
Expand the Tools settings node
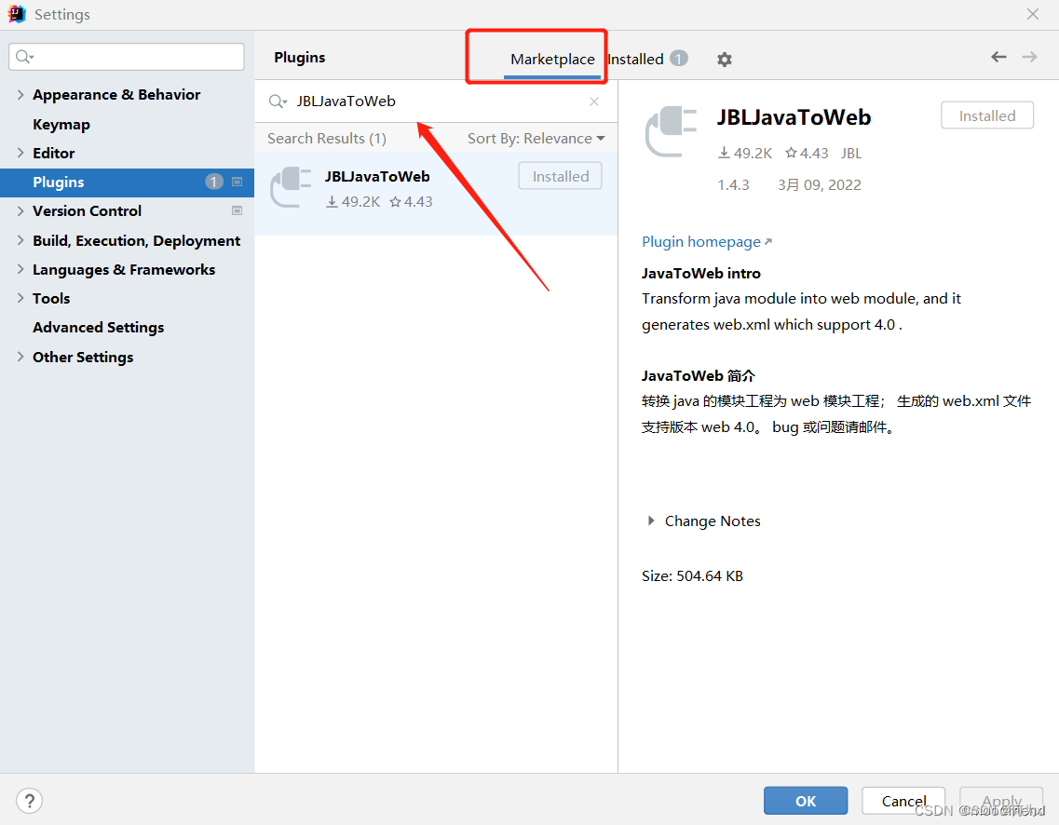coord(20,298)
